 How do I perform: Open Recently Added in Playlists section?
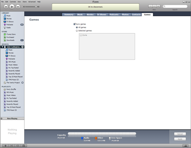pos(12,101)
